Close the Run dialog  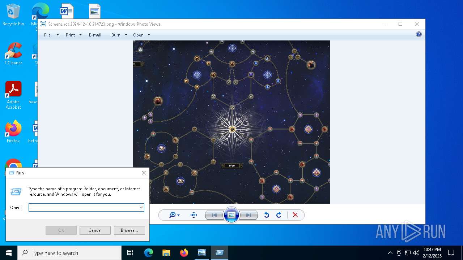pyautogui.click(x=144, y=173)
